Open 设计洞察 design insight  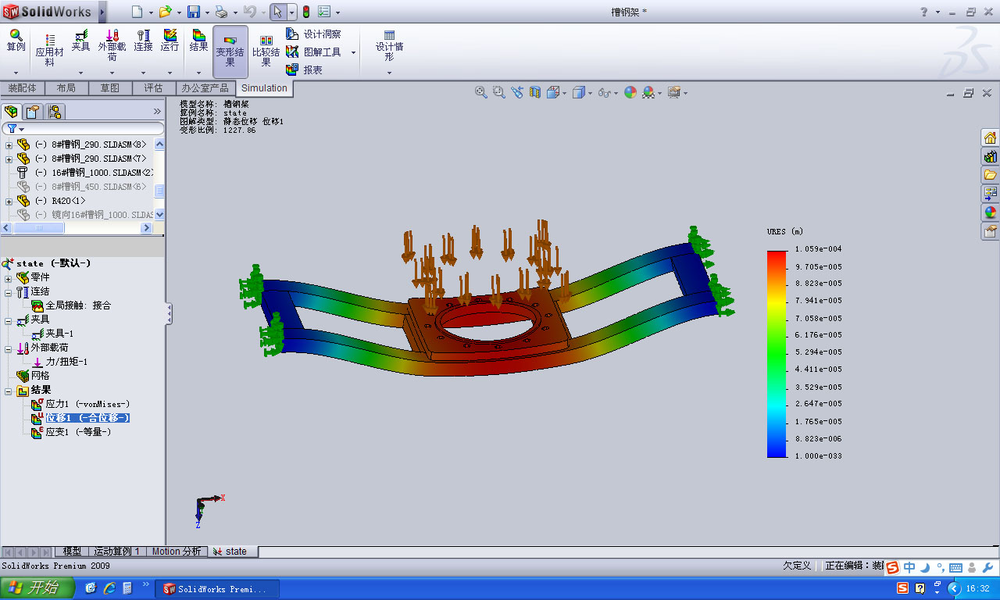coord(313,34)
